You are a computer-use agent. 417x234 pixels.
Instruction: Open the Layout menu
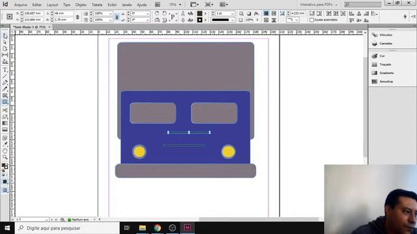pyautogui.click(x=52, y=5)
